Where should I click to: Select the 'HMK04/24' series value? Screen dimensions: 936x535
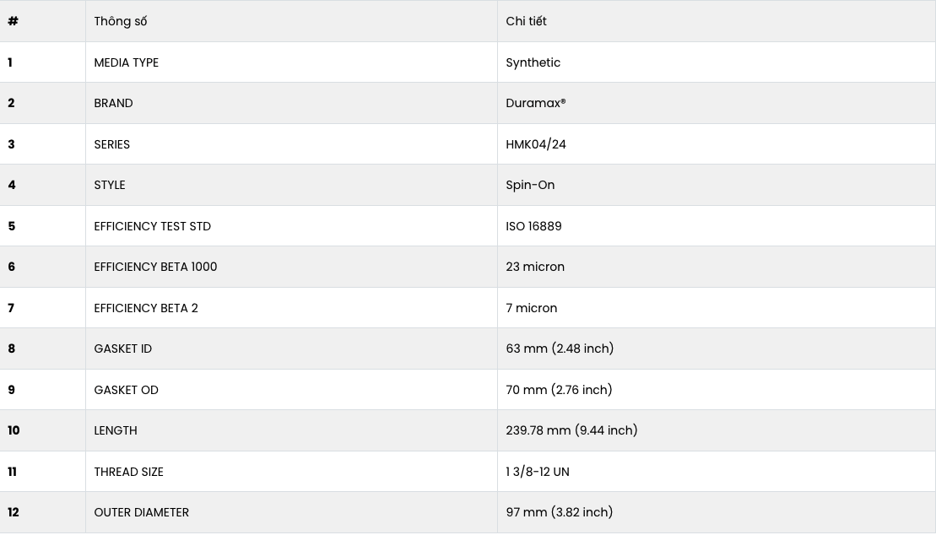(536, 144)
